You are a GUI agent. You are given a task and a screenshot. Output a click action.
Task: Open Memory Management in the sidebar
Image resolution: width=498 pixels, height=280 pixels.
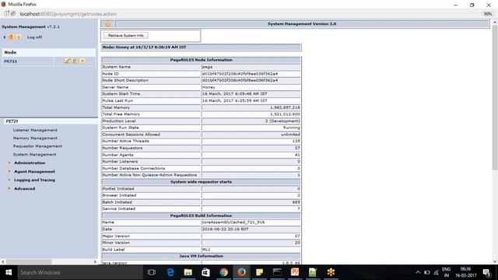[35, 138]
